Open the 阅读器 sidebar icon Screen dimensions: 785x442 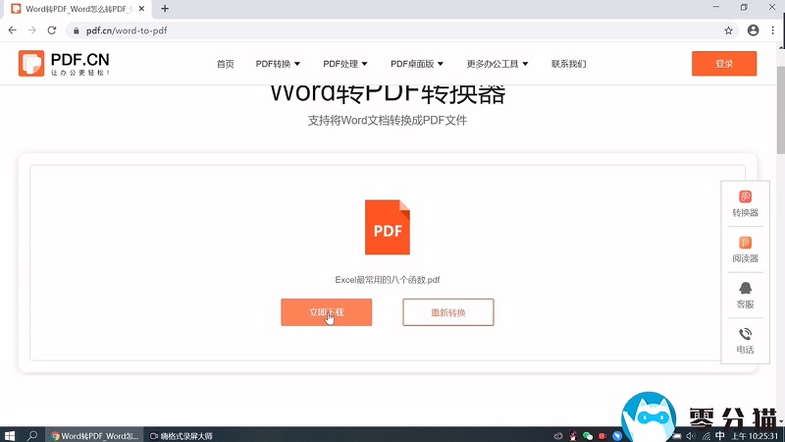745,249
